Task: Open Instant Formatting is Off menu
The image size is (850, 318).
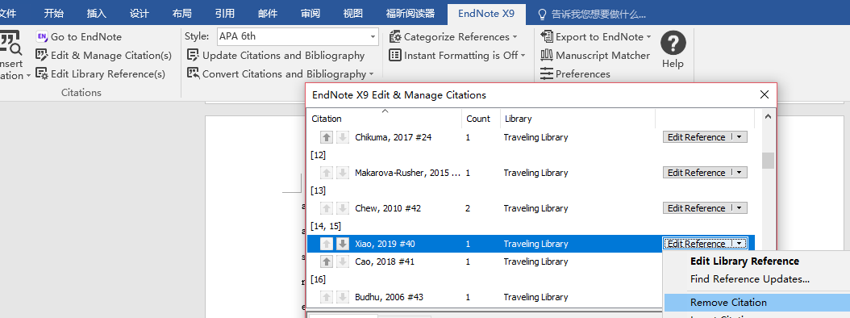Action: coord(457,56)
